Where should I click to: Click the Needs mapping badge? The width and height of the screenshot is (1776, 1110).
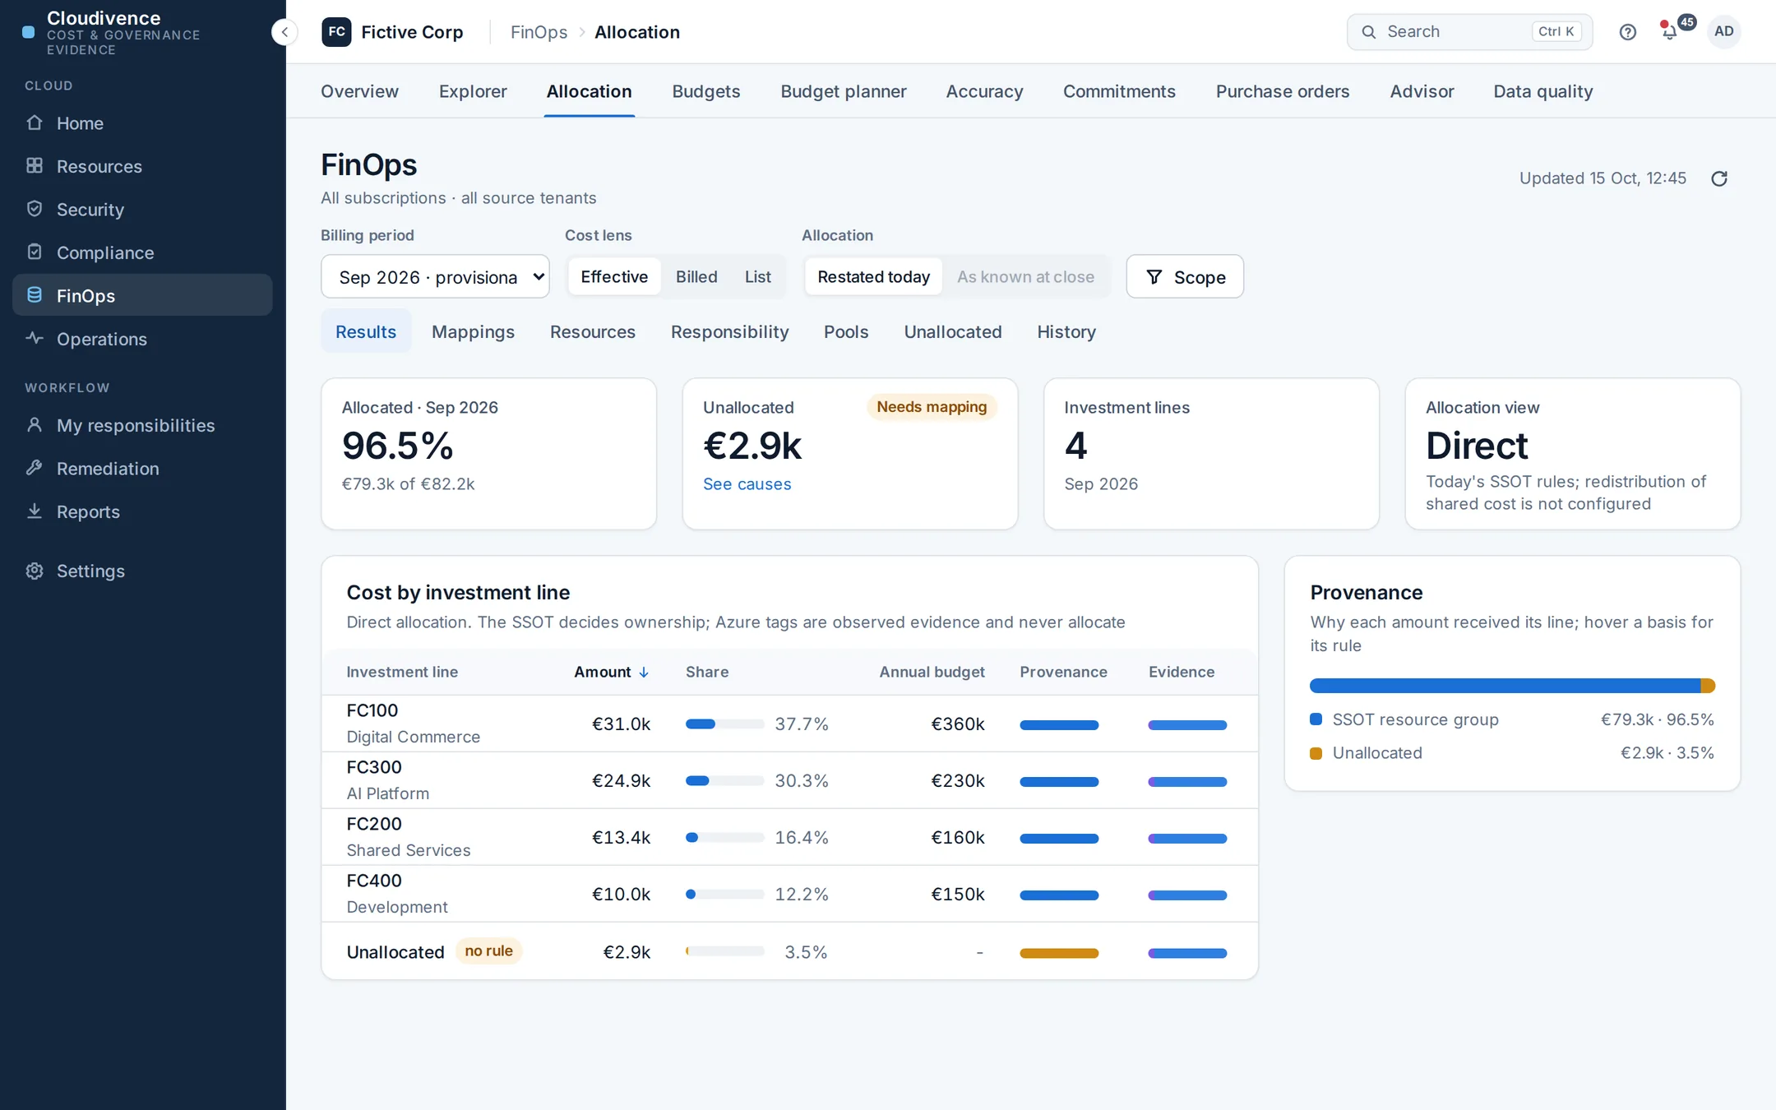tap(932, 407)
